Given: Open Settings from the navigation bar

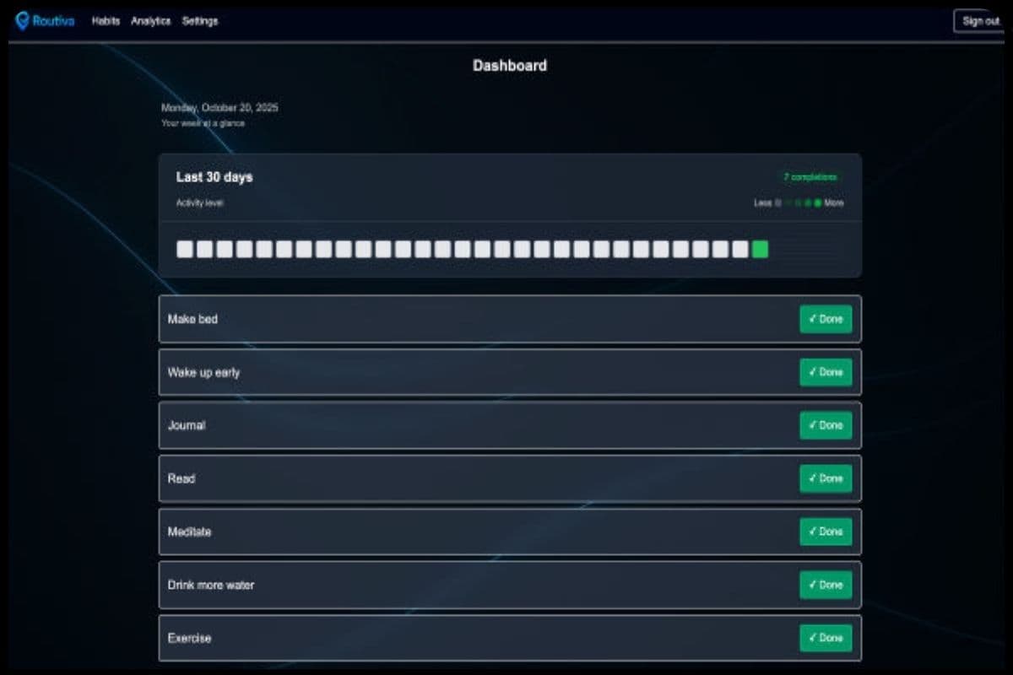Looking at the screenshot, I should 200,21.
